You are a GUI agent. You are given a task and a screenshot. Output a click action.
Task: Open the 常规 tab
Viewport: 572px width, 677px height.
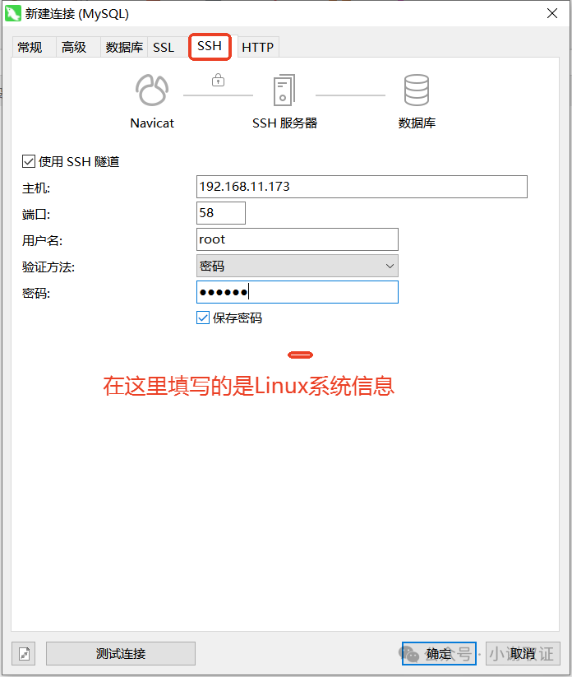[34, 47]
